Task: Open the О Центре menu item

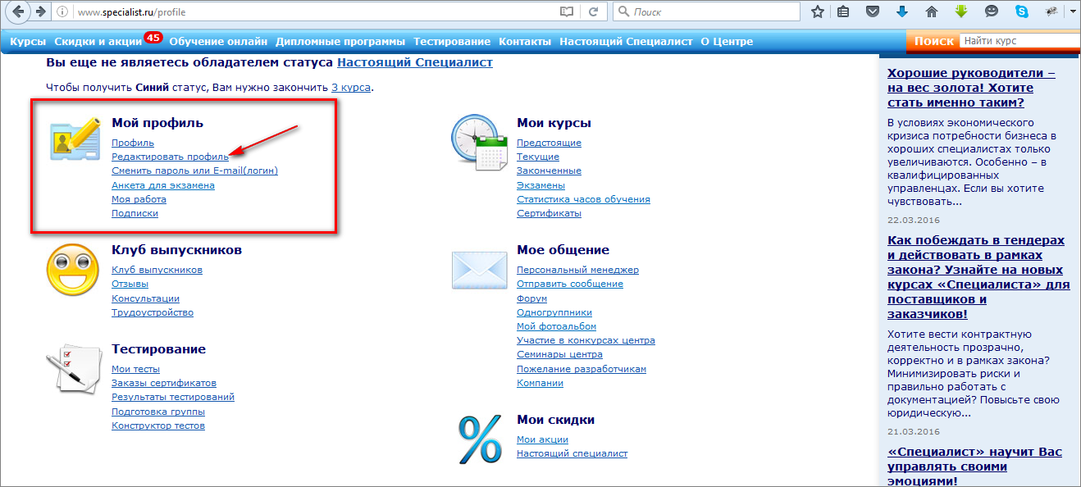Action: [727, 41]
